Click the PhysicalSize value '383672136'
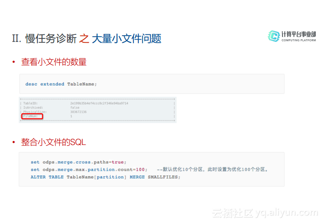This screenshot has width=323, height=223. tap(78, 112)
